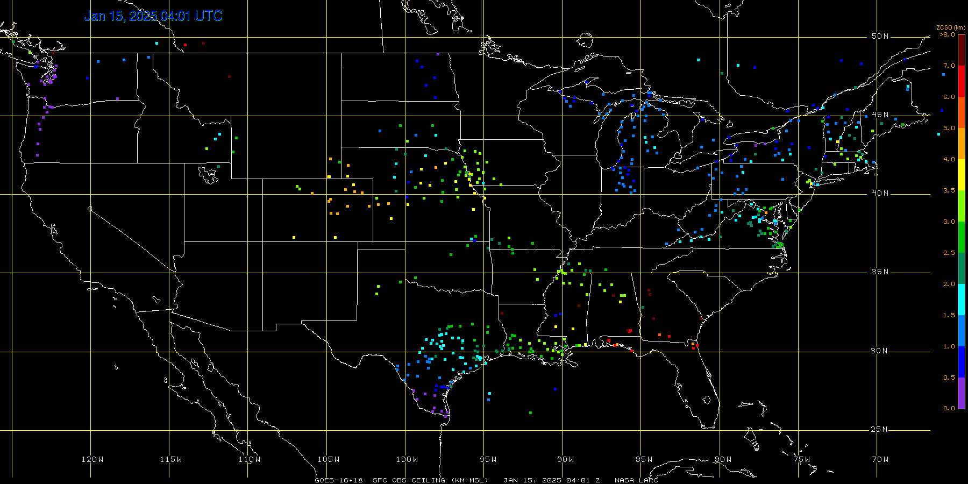This screenshot has width=968, height=484.
Task: Click the 80W longitude label
Action: pos(723,459)
